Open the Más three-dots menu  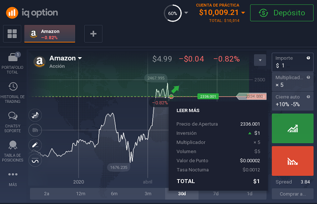pos(13,174)
